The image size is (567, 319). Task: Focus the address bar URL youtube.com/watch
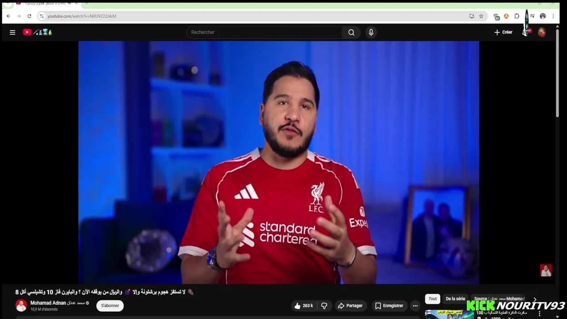(x=82, y=16)
